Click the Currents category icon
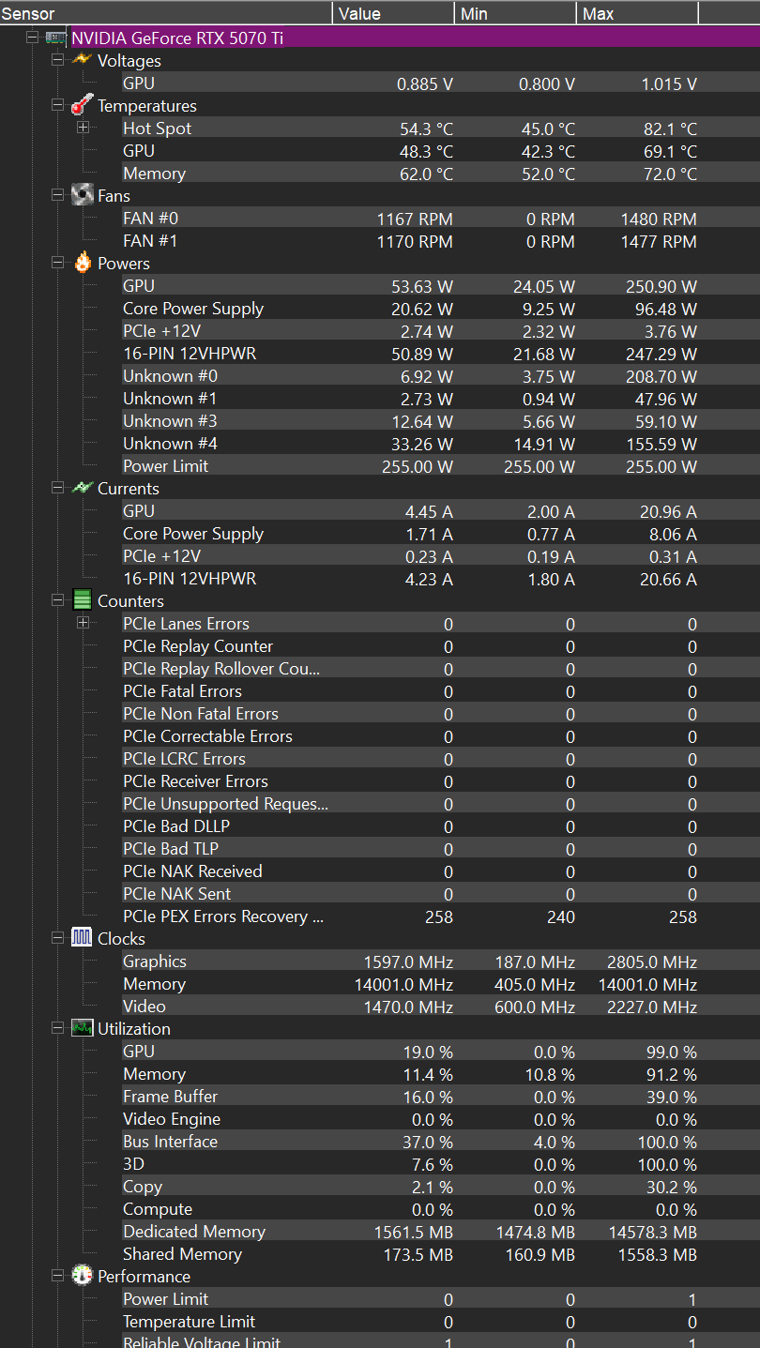 [x=83, y=488]
